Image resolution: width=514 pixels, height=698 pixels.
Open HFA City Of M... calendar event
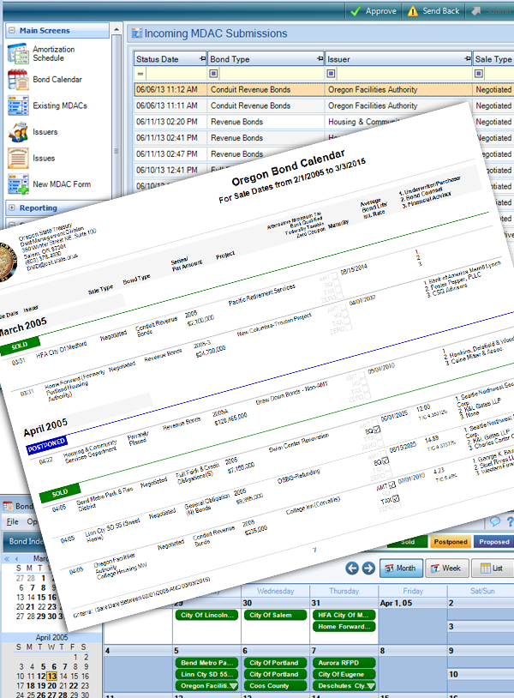pos(344,615)
